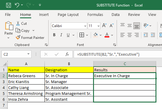The image size is (162, 109).
Task: Expand the Paste options arrow
Action: tap(9, 38)
